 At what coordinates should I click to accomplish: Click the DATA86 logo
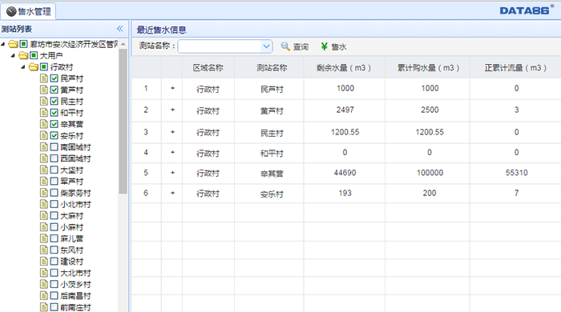coord(527,10)
